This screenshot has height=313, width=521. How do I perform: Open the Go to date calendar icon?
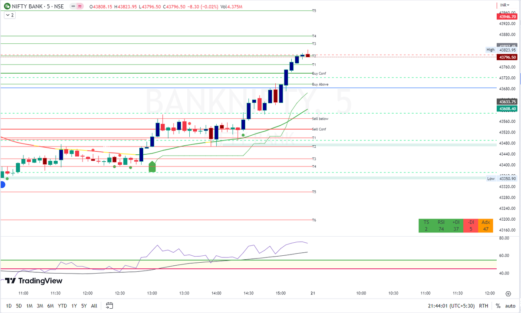[109, 306]
